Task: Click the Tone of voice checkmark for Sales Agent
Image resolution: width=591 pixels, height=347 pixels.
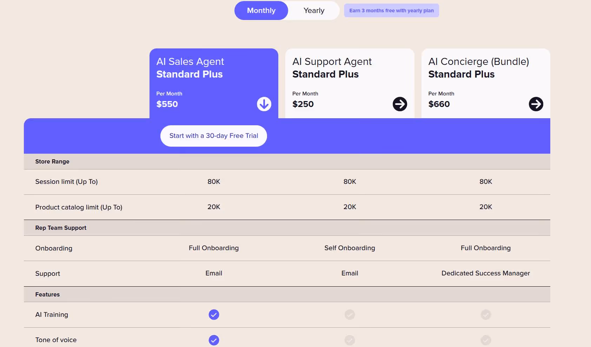Action: (214, 340)
